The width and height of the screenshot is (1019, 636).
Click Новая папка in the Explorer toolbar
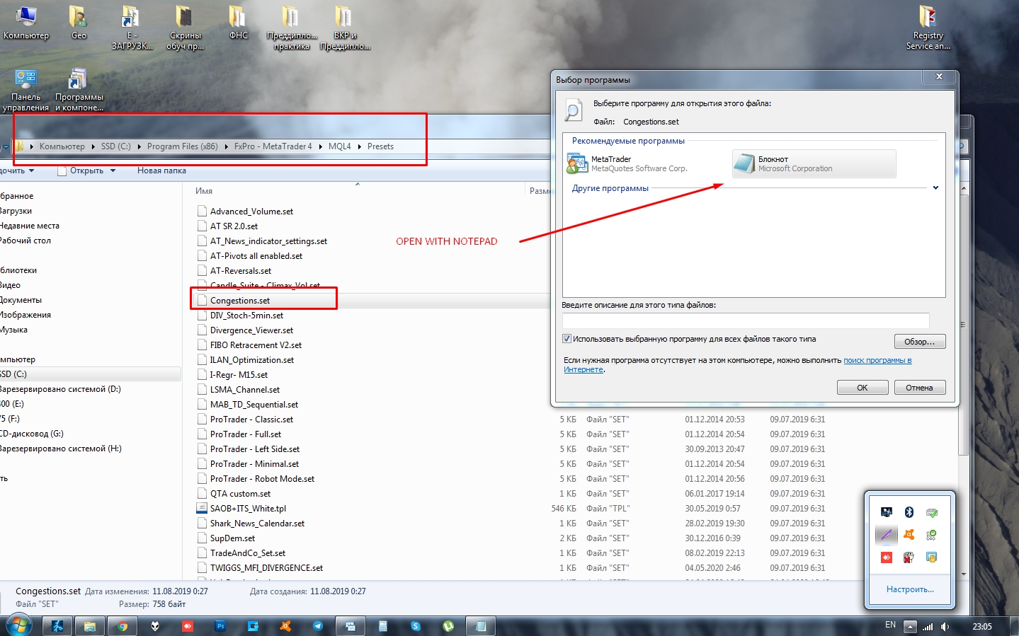click(x=161, y=170)
